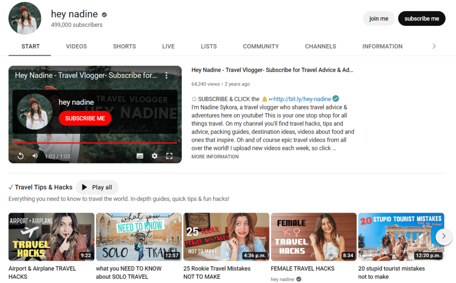Click the verified badge next to channel name
Viewport: 456px width, 283px height.
[104, 15]
